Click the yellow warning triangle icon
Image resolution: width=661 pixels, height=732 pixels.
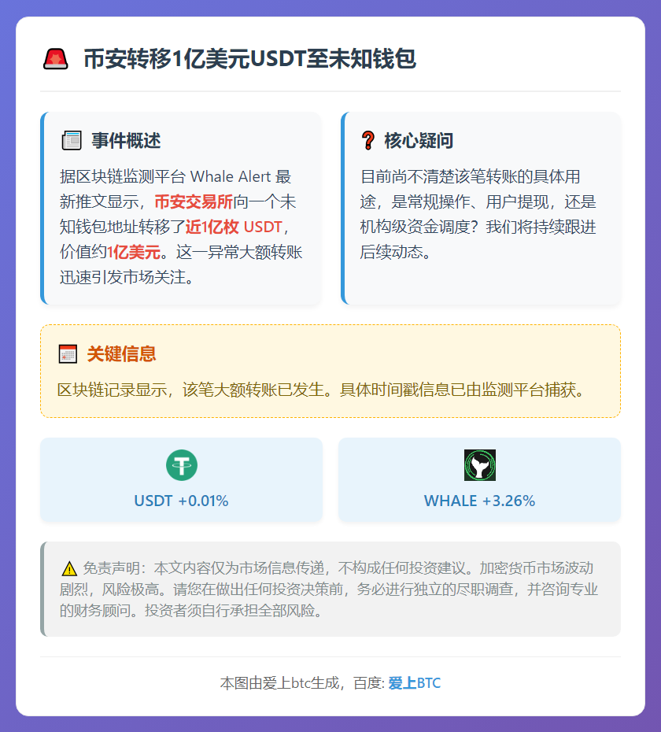(69, 568)
